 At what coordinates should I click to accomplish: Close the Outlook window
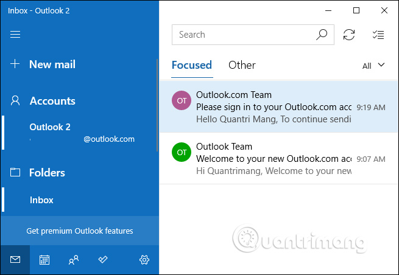384,11
